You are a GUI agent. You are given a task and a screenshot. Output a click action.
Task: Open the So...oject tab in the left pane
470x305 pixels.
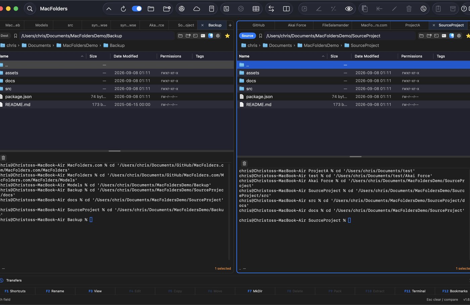coord(186,25)
